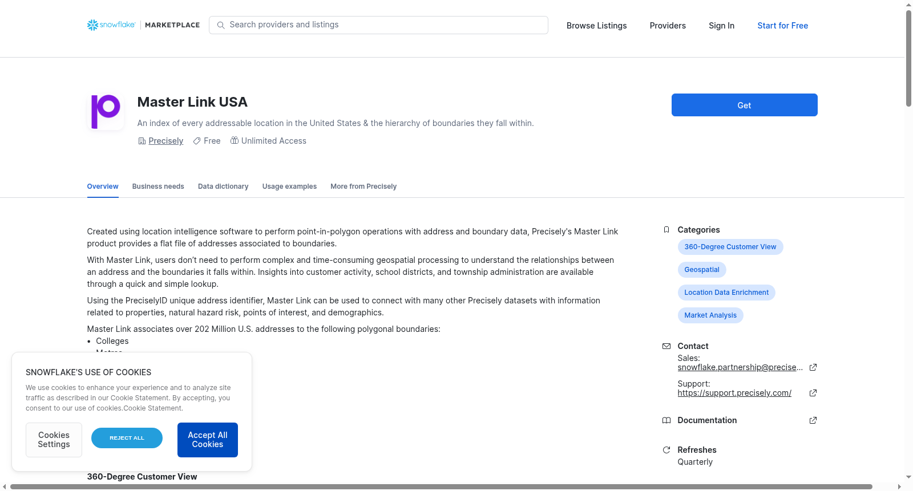Open the Documentation external link icon
Screen dimensions: 913x491
[813, 420]
